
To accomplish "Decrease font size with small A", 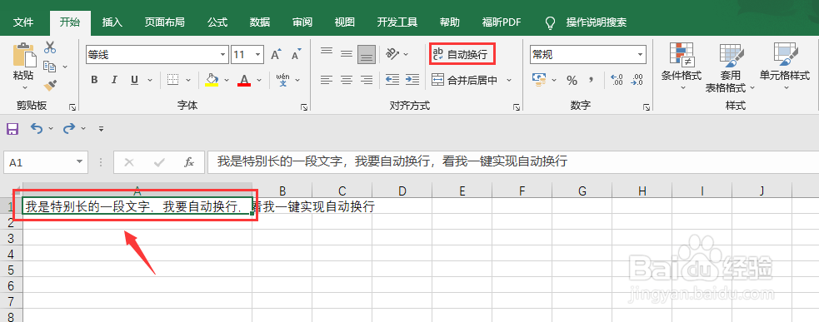I will [x=296, y=54].
